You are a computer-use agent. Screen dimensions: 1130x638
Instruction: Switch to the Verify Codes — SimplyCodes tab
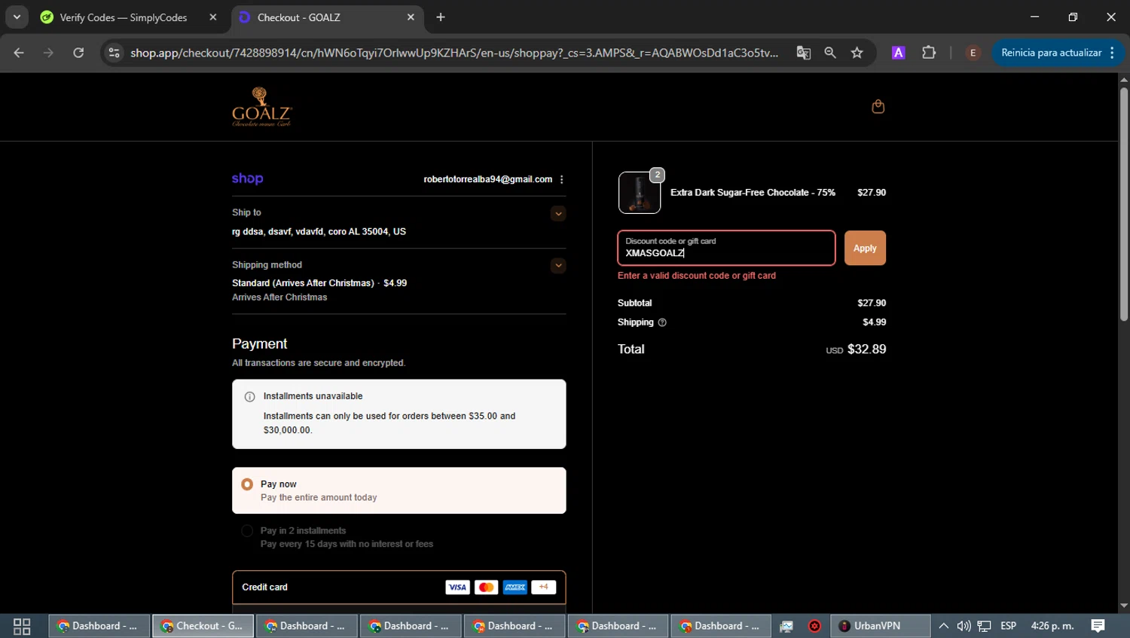coord(124,17)
